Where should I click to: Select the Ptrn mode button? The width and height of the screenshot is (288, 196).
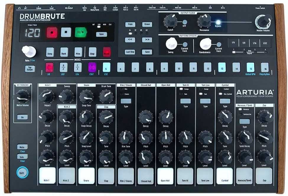(x=78, y=52)
